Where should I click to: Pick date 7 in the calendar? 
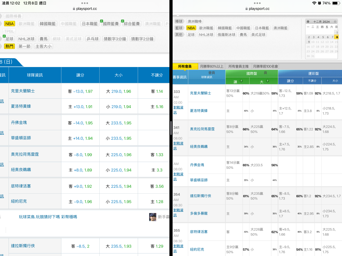(332, 37)
